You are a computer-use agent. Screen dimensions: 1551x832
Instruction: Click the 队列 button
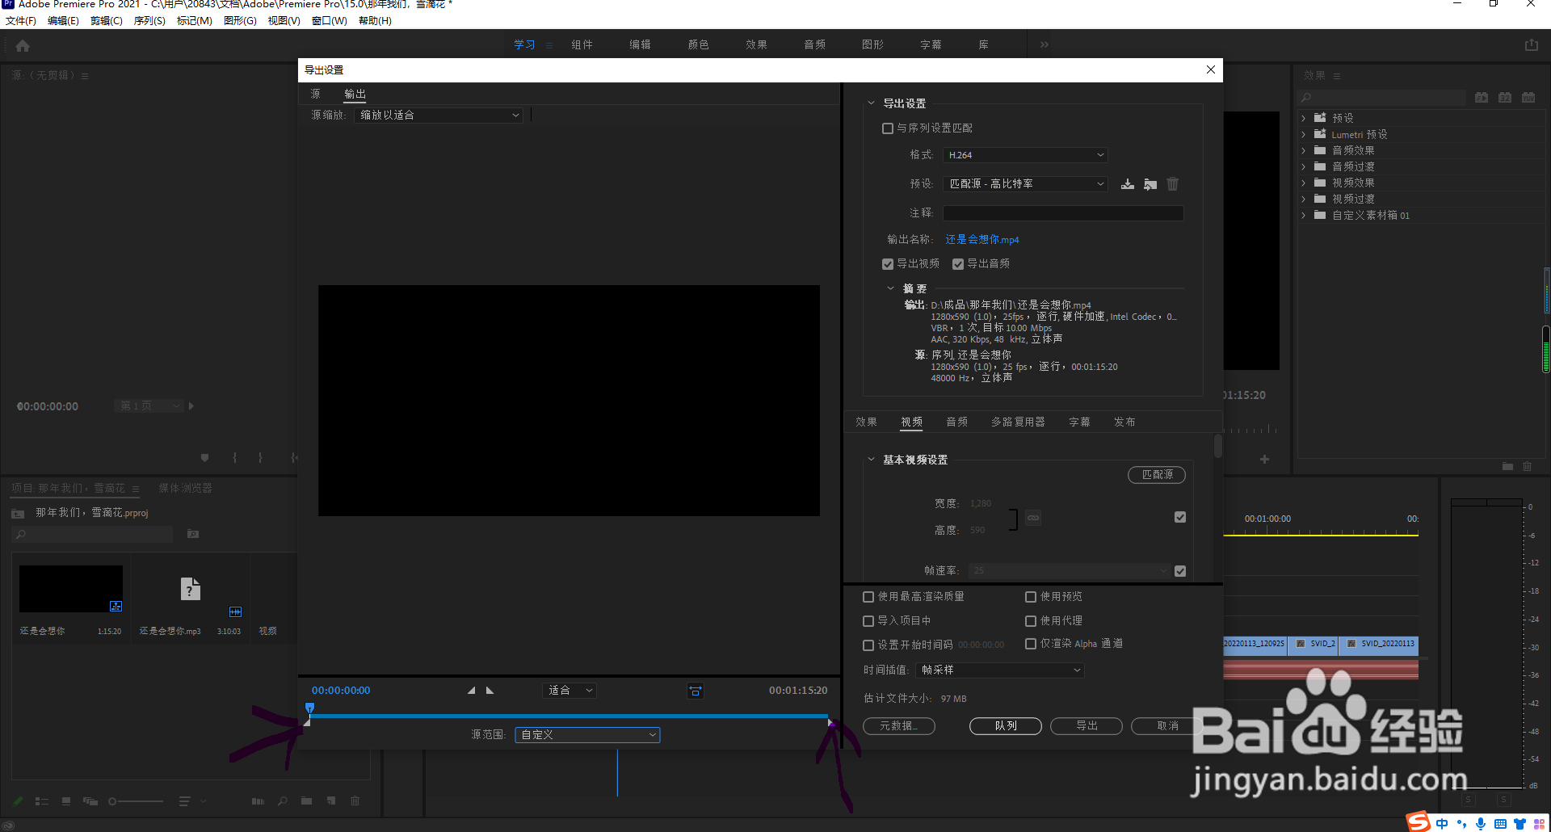pos(1006,726)
